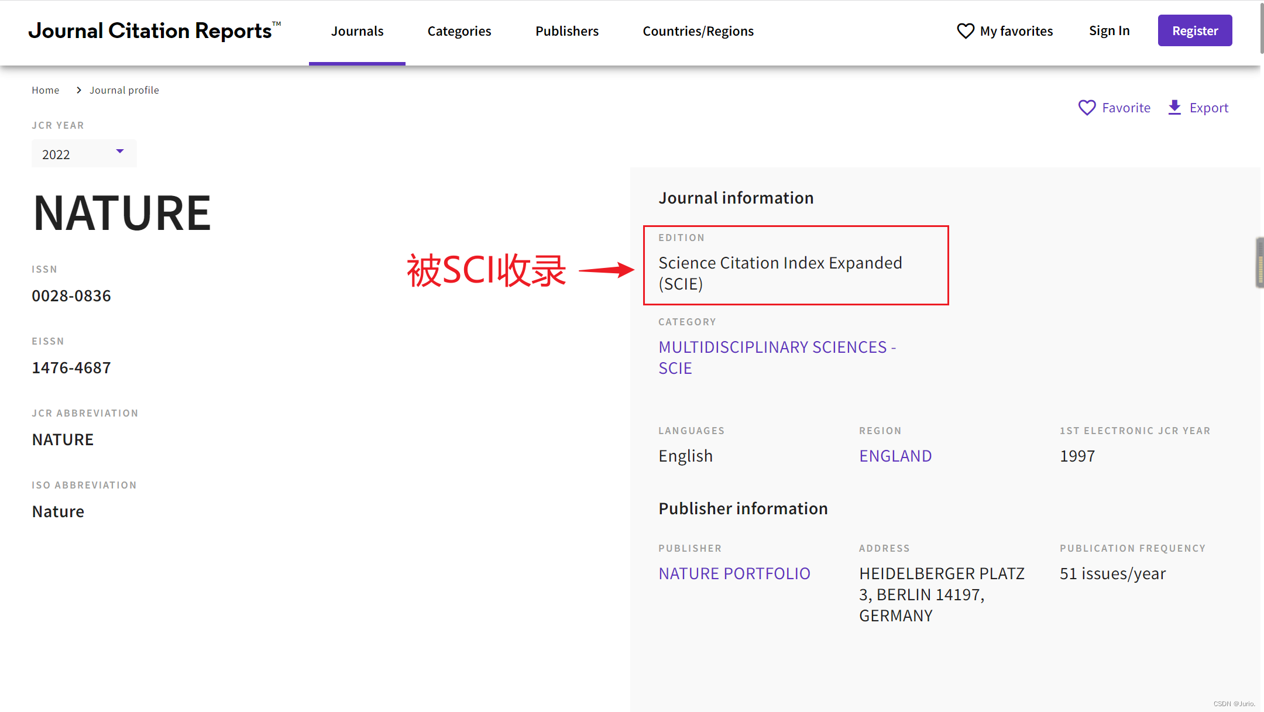
Task: Click the breadcrumb chevron arrow icon
Action: click(x=78, y=90)
